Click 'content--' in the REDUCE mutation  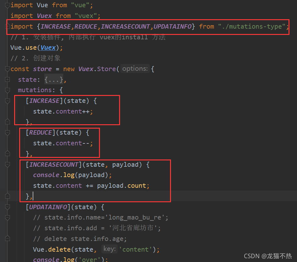[73, 143]
